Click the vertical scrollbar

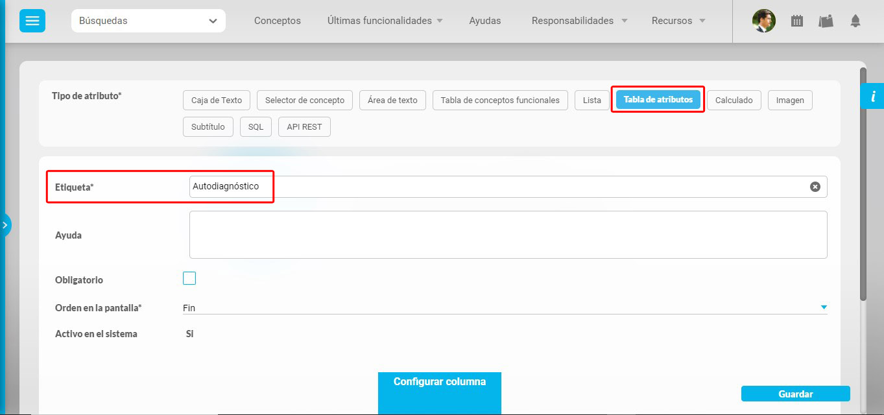pyautogui.click(x=863, y=184)
